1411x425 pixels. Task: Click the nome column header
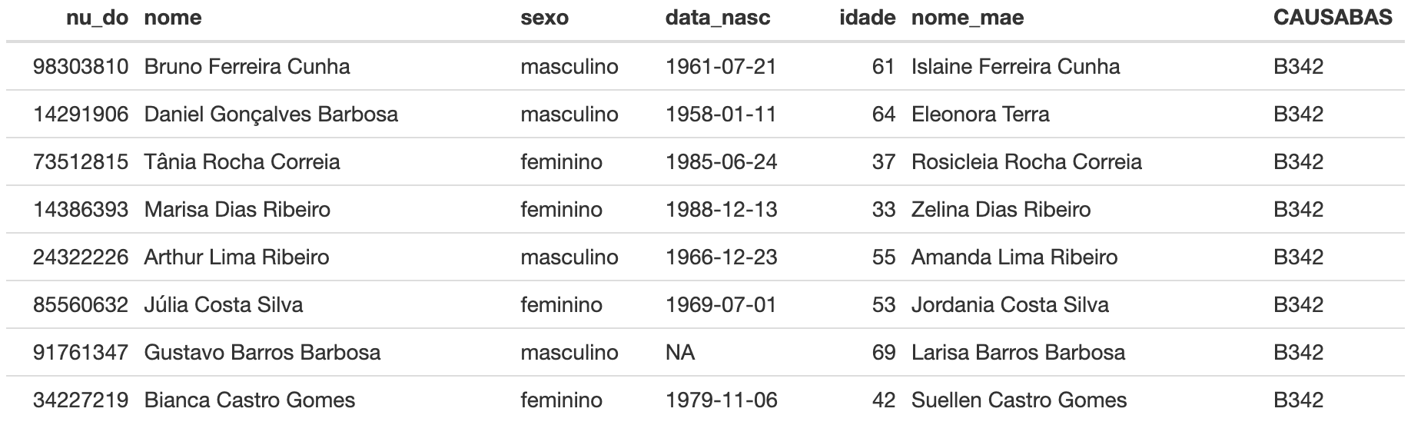173,18
